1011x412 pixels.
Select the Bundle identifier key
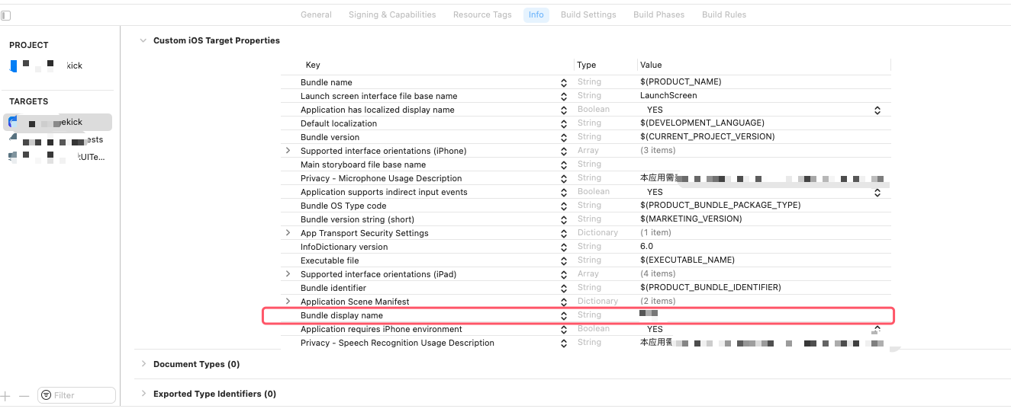point(333,288)
